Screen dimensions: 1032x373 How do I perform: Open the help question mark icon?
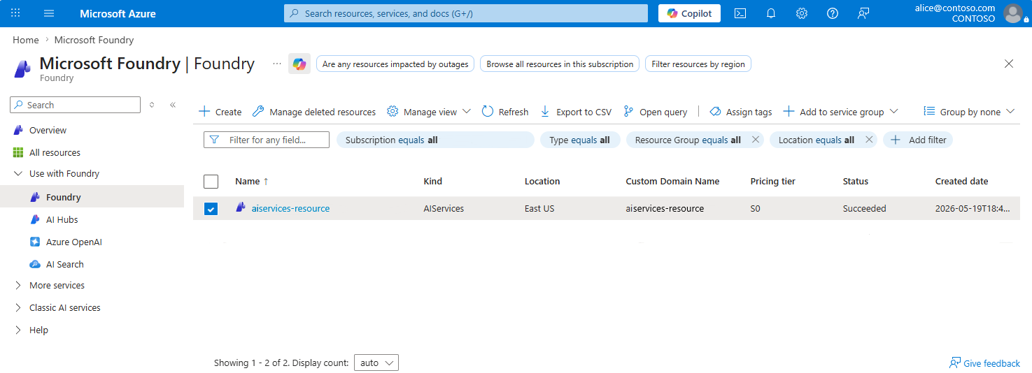coord(833,13)
